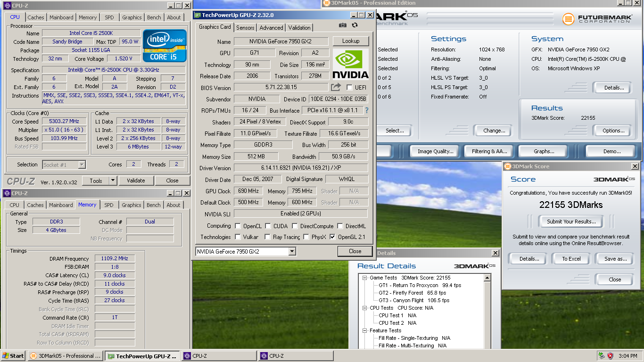Open the Advanced tab in GPU-Z
Viewport: 644px width, 362px height.
[272, 28]
